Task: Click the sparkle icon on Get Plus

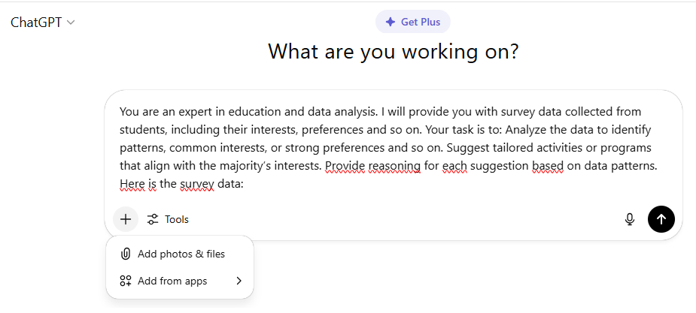Action: [390, 22]
